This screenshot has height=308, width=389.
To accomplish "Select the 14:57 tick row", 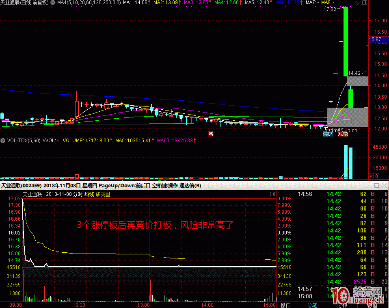I will (343, 289).
